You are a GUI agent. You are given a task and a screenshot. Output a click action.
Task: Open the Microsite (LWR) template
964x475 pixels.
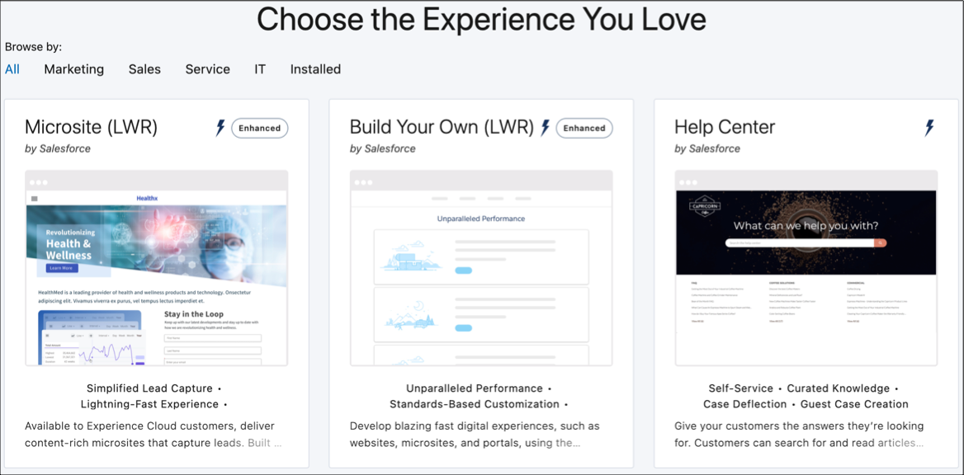(91, 127)
